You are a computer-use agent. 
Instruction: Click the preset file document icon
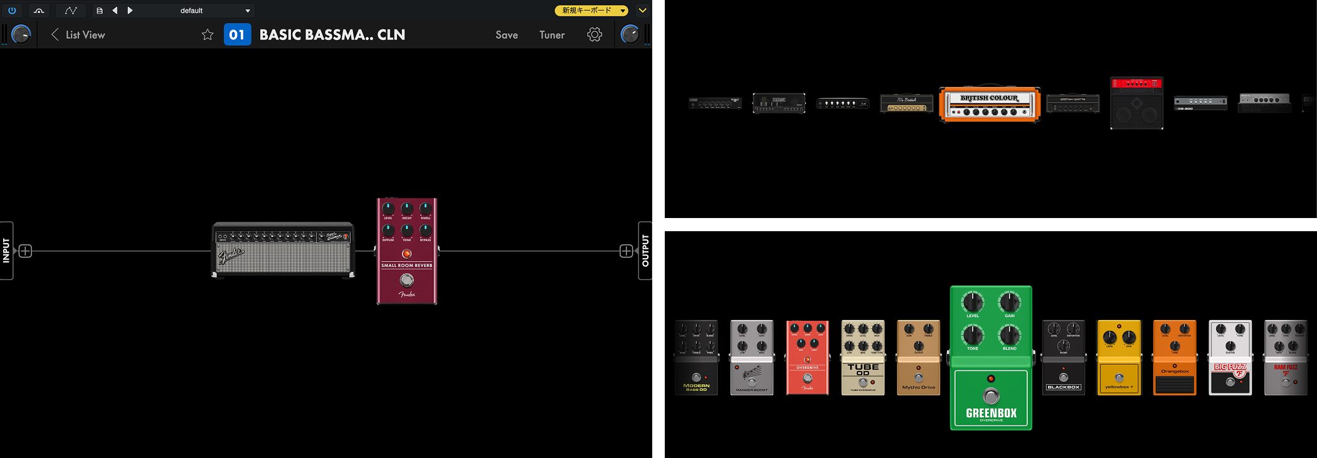(x=99, y=11)
